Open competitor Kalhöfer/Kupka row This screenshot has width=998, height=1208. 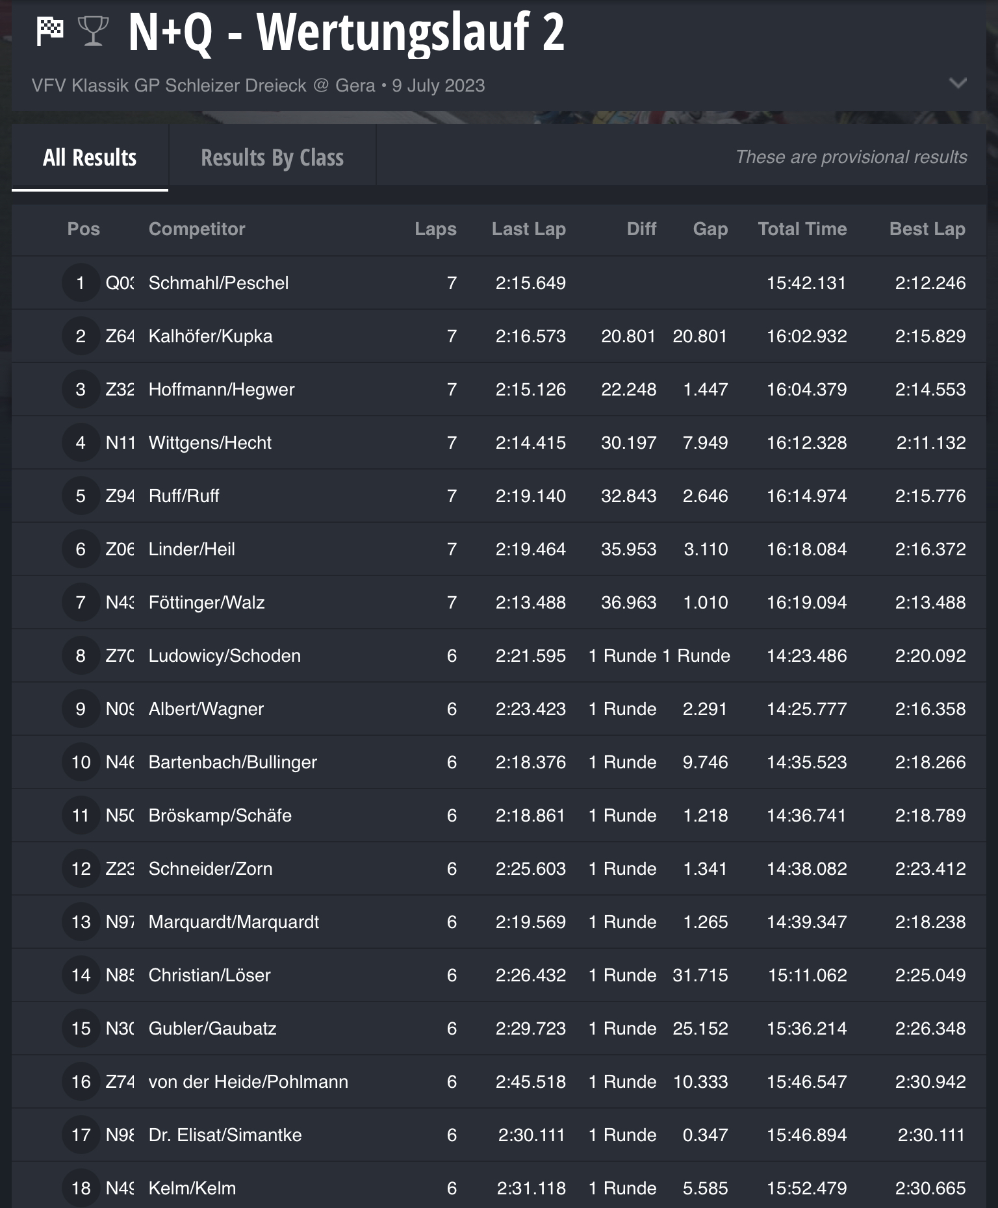pos(211,336)
